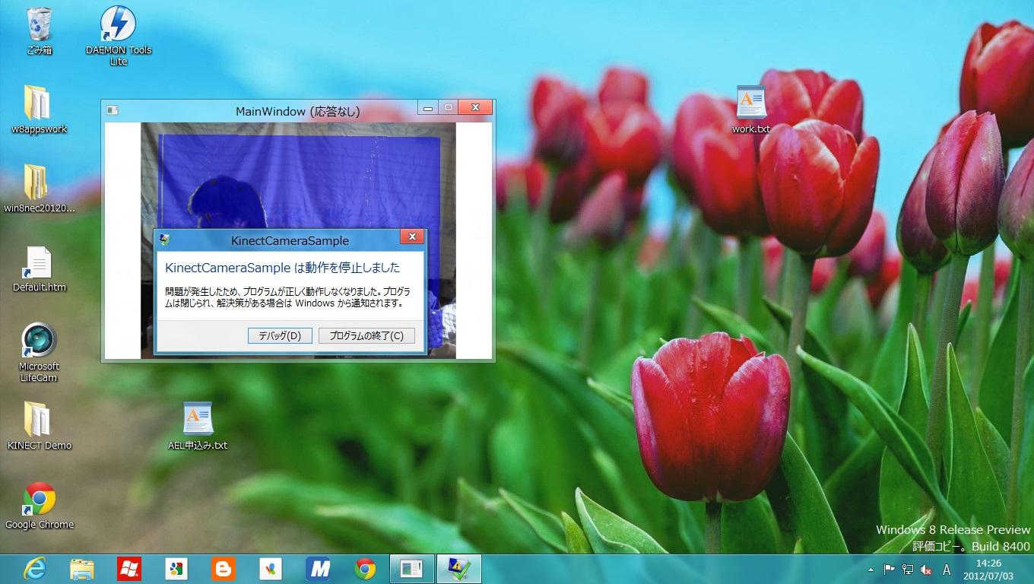Open the Action Center flag icon
Image resolution: width=1034 pixels, height=584 pixels.
click(x=889, y=570)
